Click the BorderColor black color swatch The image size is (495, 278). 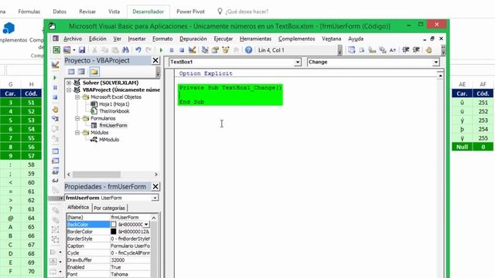pos(114,232)
